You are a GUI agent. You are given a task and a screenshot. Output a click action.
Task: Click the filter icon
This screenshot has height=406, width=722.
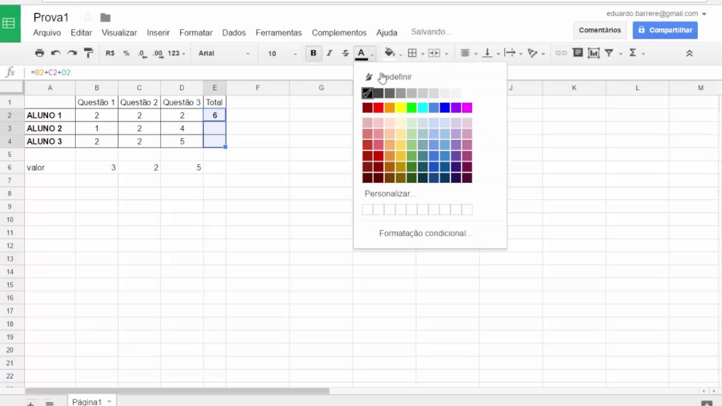click(x=609, y=53)
